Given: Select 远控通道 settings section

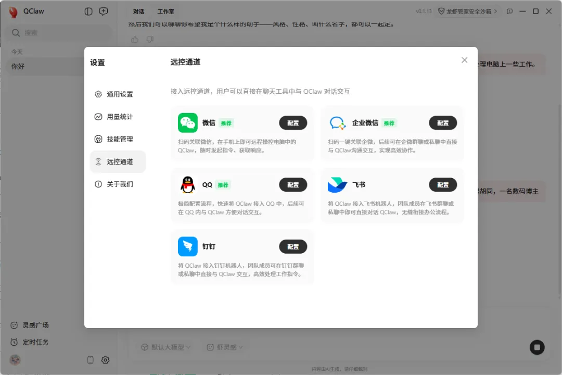Looking at the screenshot, I should pos(118,162).
